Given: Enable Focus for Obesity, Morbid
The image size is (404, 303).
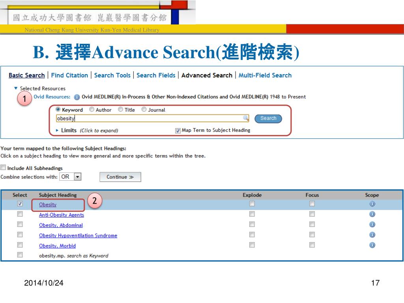Looking at the screenshot, I should click(x=312, y=245).
